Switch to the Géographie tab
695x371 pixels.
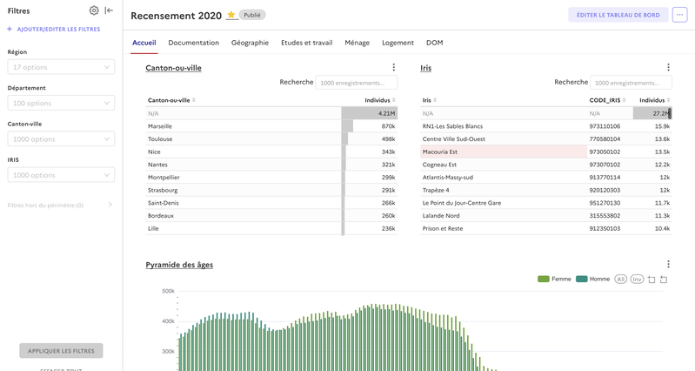(250, 43)
